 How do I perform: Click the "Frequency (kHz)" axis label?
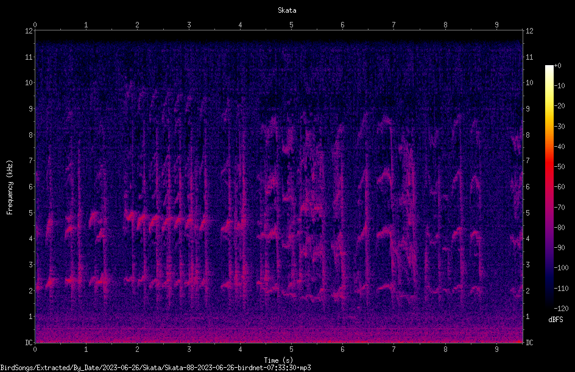(x=10, y=188)
